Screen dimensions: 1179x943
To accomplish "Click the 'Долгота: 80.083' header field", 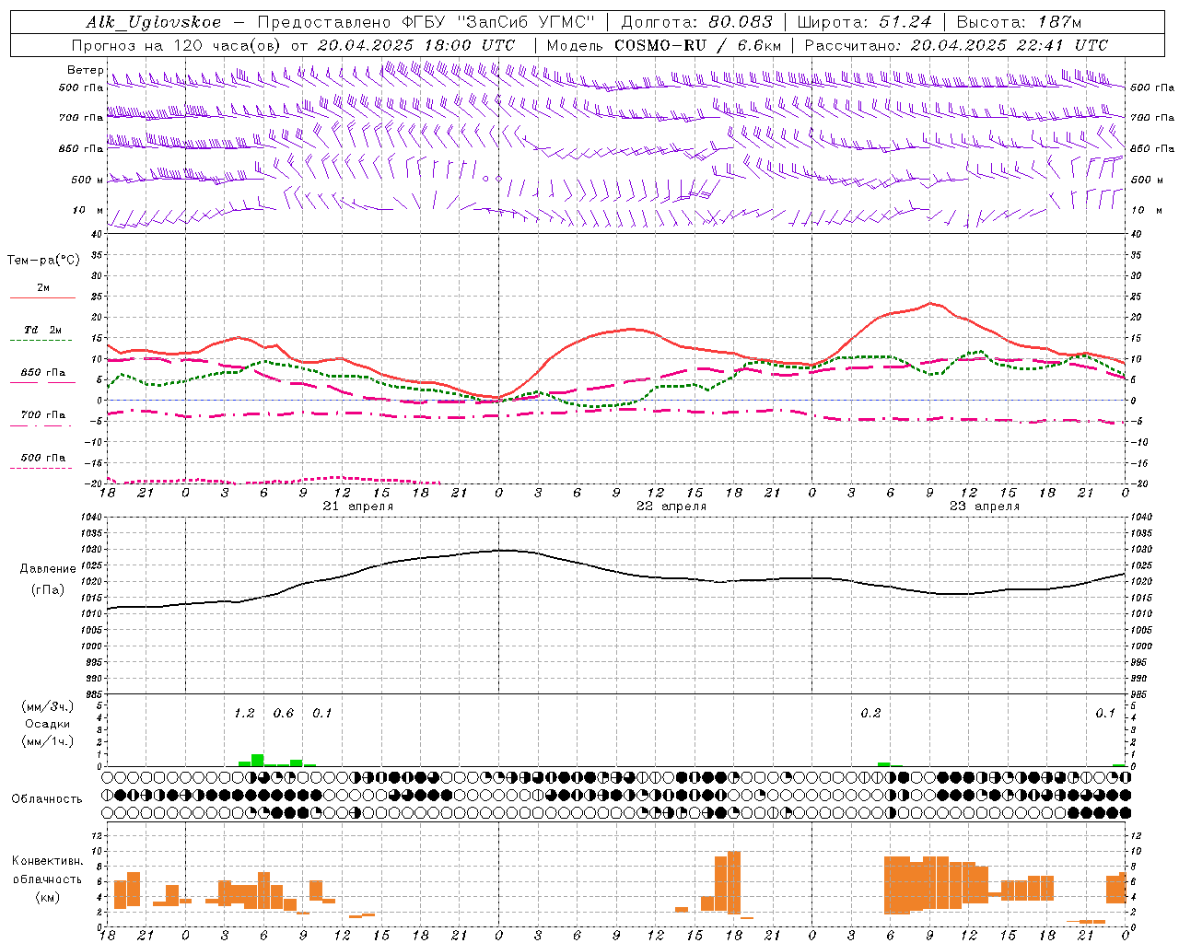I will click(697, 23).
